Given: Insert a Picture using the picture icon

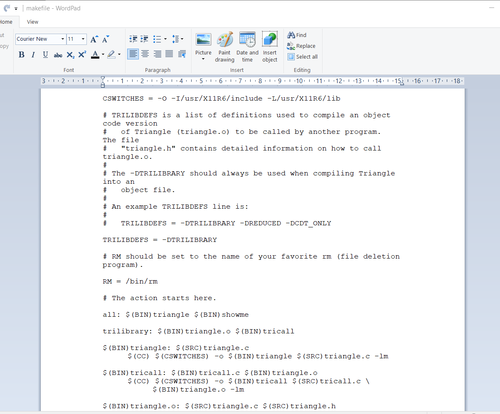Looking at the screenshot, I should click(x=203, y=40).
